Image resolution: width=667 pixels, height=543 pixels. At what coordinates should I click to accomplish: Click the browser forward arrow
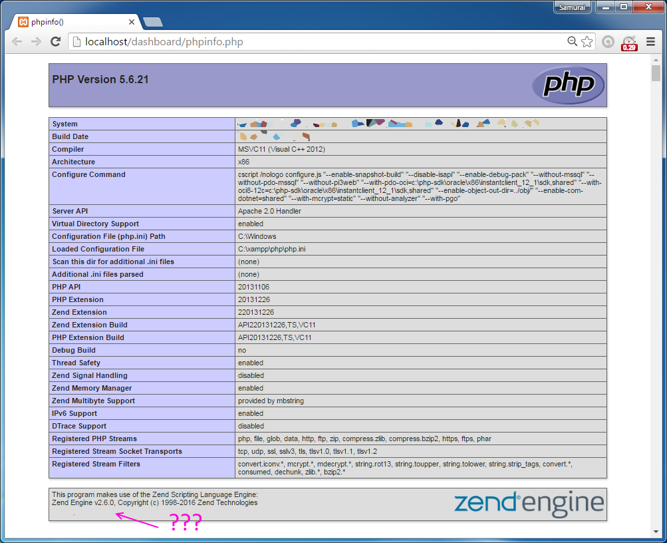(36, 42)
